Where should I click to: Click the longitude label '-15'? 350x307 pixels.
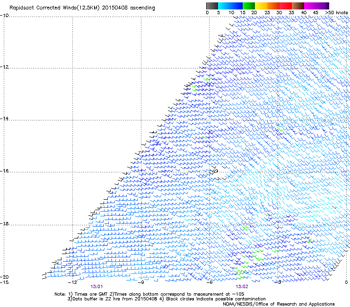click(4, 282)
